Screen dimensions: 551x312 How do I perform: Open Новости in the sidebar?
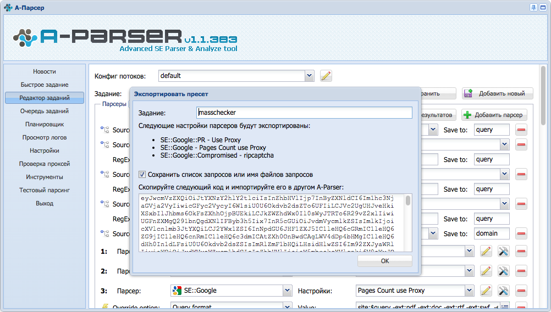pos(45,71)
